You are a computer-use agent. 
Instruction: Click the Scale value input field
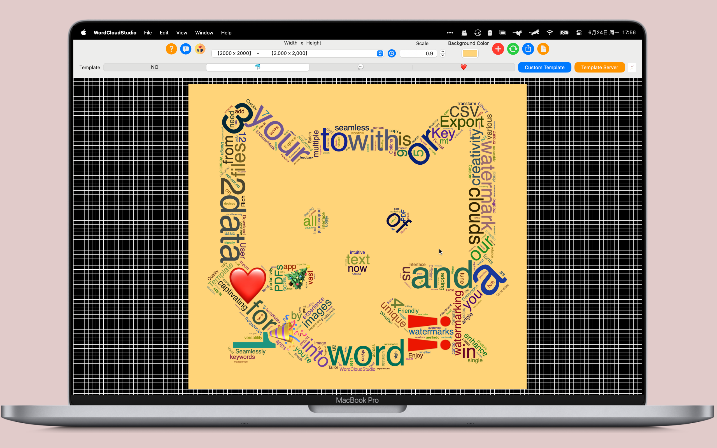point(418,53)
